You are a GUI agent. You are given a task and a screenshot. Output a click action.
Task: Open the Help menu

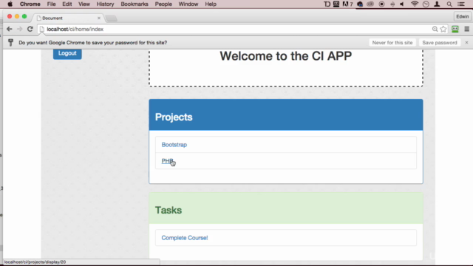click(211, 4)
